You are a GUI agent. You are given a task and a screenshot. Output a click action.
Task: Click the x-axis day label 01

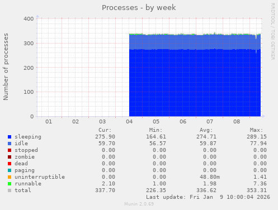tap(49, 122)
